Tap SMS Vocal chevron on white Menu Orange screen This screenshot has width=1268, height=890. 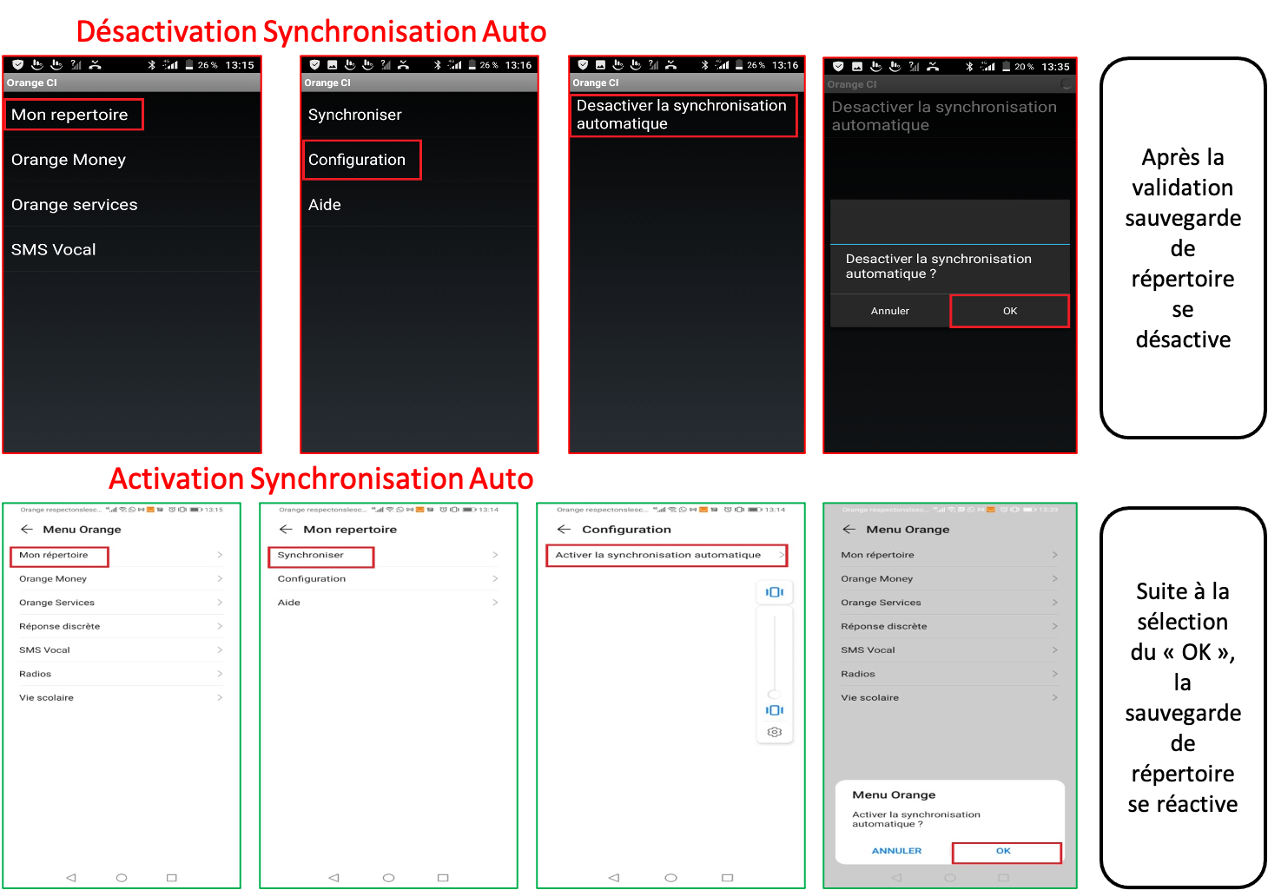[220, 649]
